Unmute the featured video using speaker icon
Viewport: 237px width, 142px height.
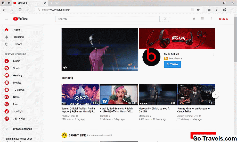(x=65, y=68)
